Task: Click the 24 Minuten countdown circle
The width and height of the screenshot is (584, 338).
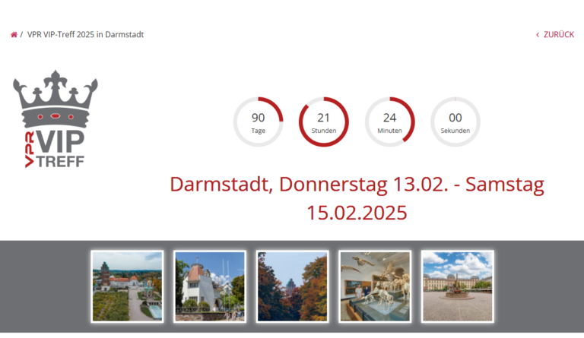Action: 389,122
